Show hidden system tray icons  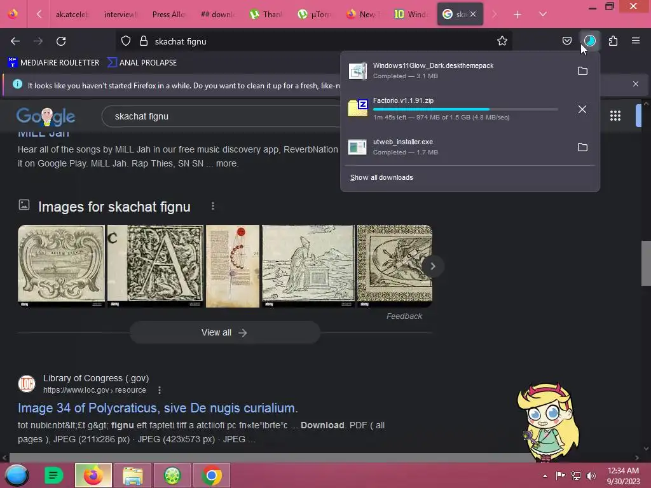(545, 476)
